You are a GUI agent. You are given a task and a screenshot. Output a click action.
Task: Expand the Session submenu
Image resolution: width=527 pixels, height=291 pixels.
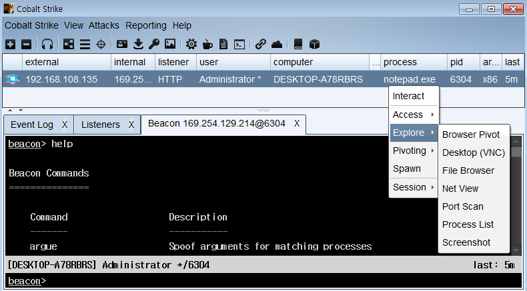coord(414,187)
